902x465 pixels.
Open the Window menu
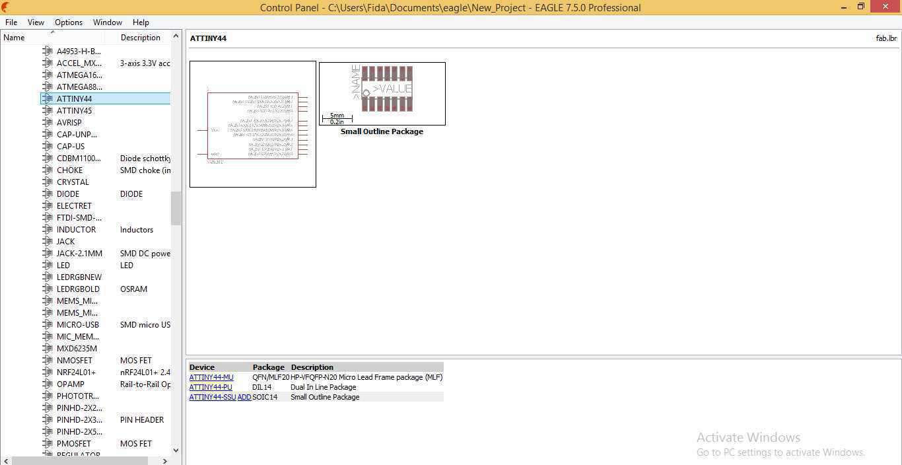(x=107, y=22)
